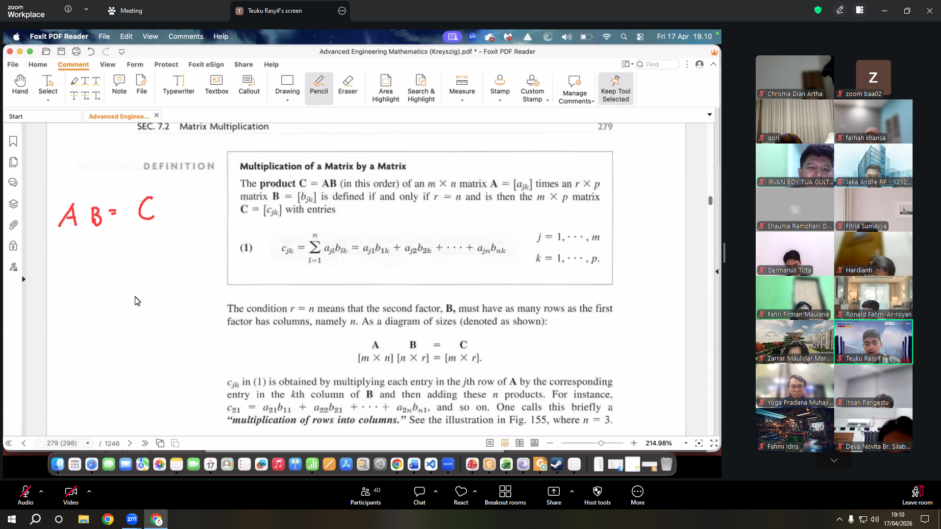941x529 pixels.
Task: Toggle Zoom annotation pencil at top
Action: click(840, 10)
